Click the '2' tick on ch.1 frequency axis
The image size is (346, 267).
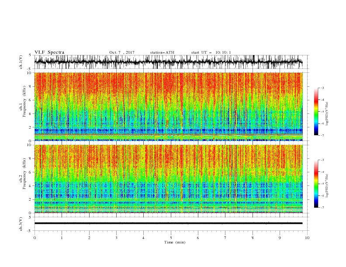click(x=31, y=127)
